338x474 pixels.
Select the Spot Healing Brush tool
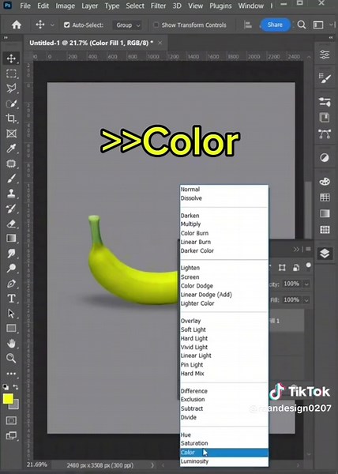pyautogui.click(x=11, y=164)
